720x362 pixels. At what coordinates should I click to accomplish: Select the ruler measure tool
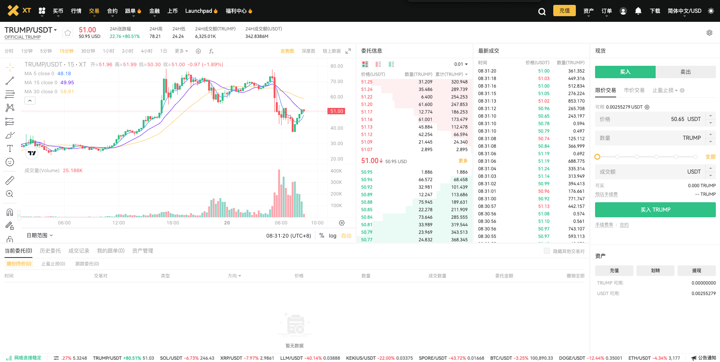click(x=10, y=180)
